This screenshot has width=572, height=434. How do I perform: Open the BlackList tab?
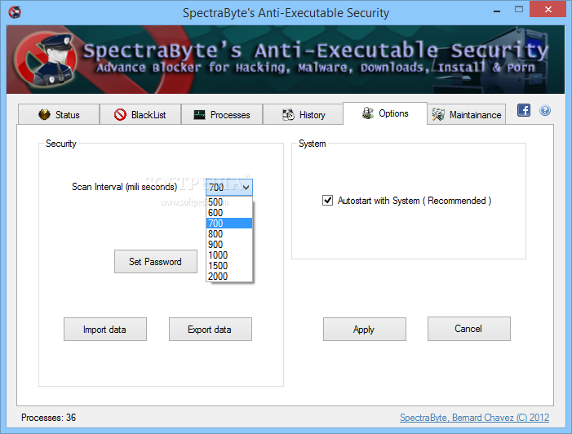tap(140, 114)
